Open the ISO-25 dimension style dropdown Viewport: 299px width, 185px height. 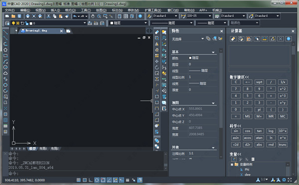210,16
